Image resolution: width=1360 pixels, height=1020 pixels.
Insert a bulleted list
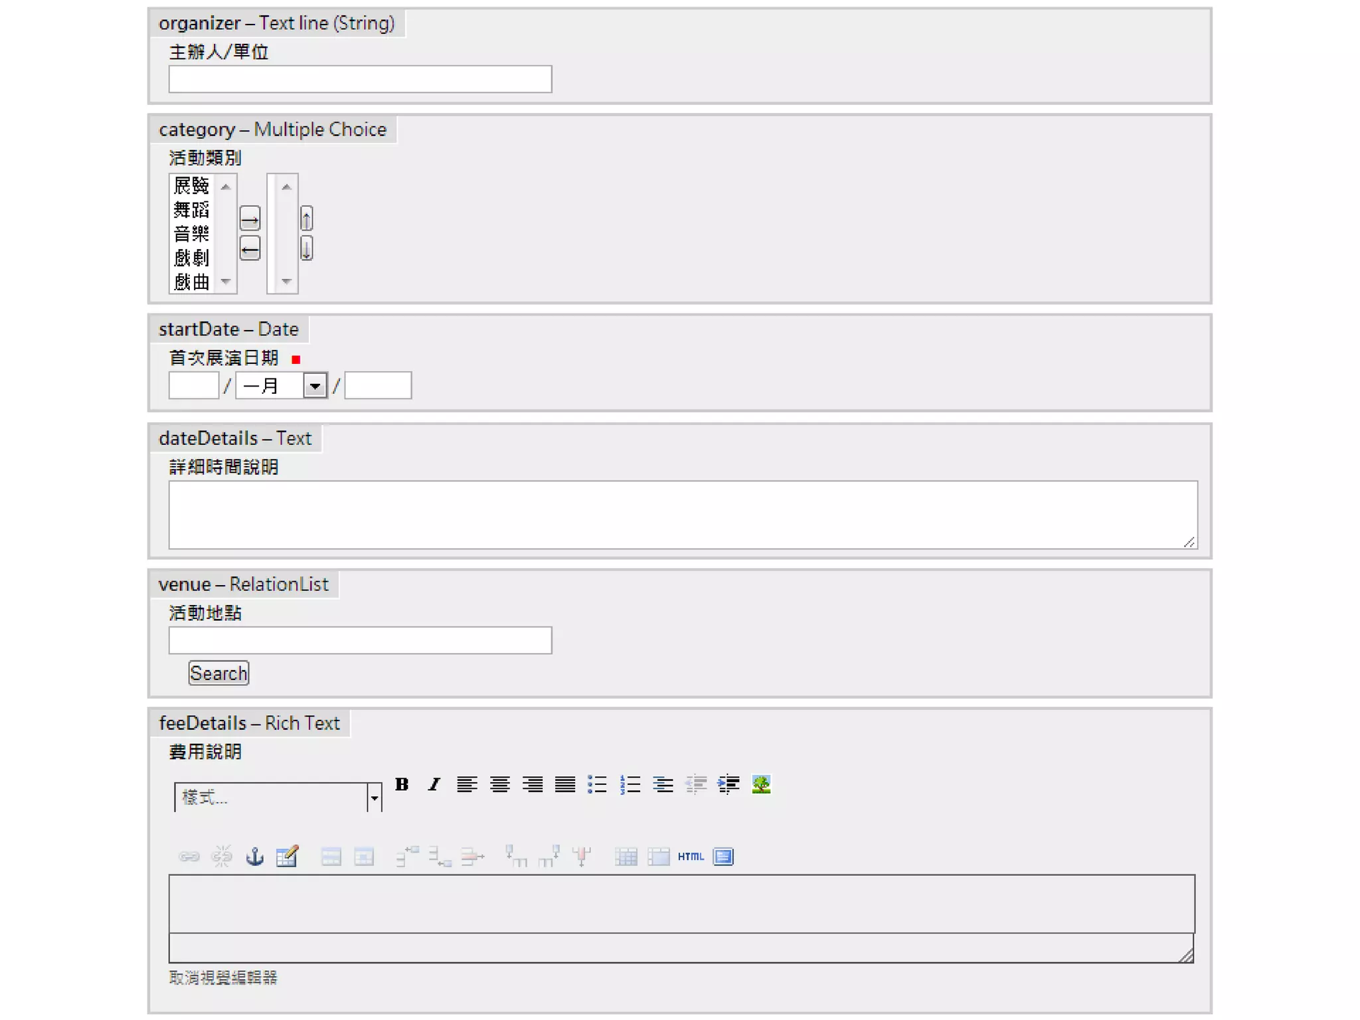(x=597, y=784)
